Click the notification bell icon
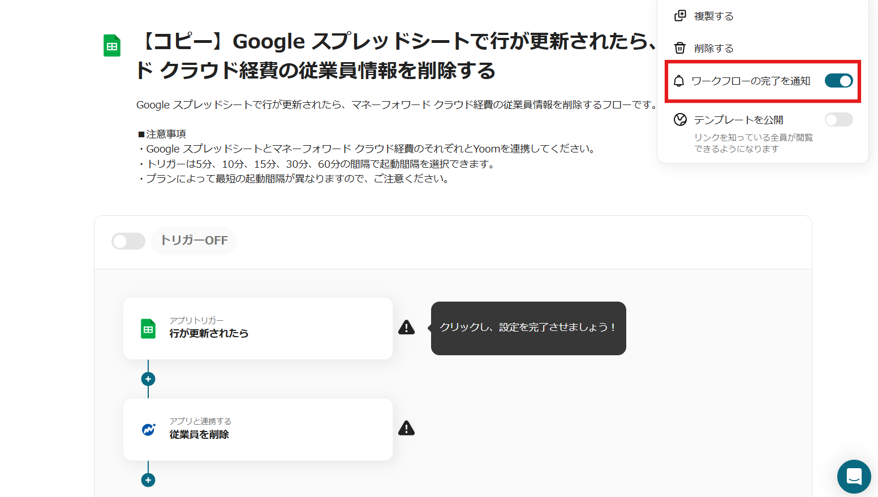 click(679, 81)
